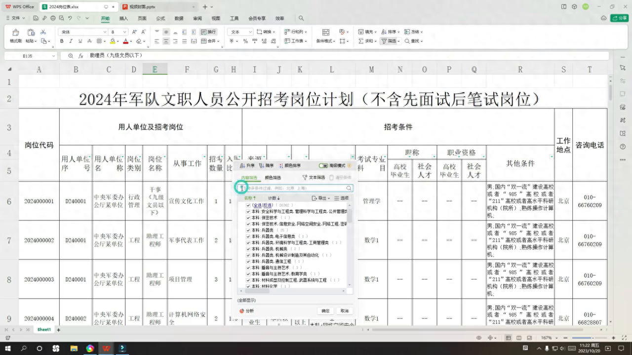
Task: Click the italic formatting icon
Action: (x=70, y=41)
